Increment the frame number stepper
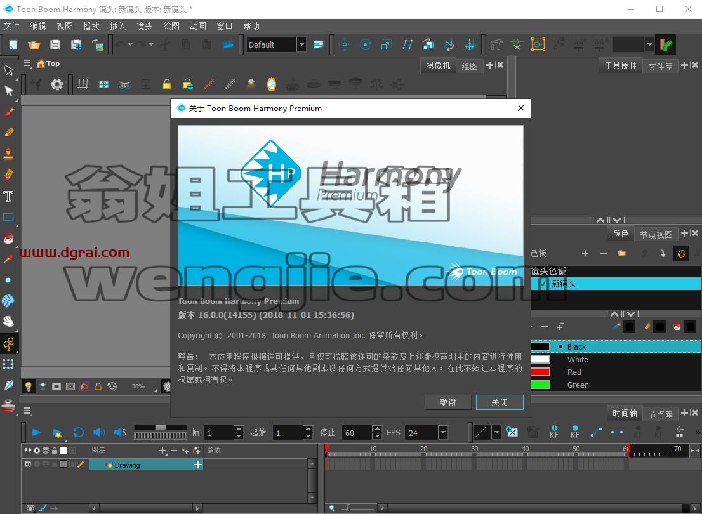 tap(239, 428)
